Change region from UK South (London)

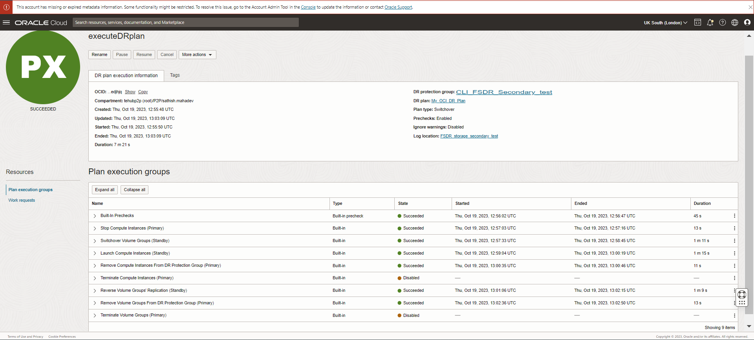click(x=665, y=23)
